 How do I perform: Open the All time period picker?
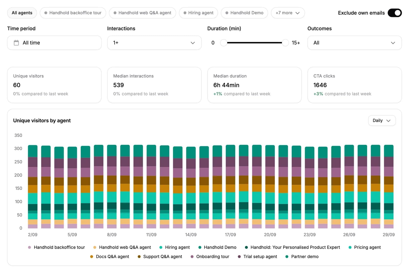(x=54, y=43)
